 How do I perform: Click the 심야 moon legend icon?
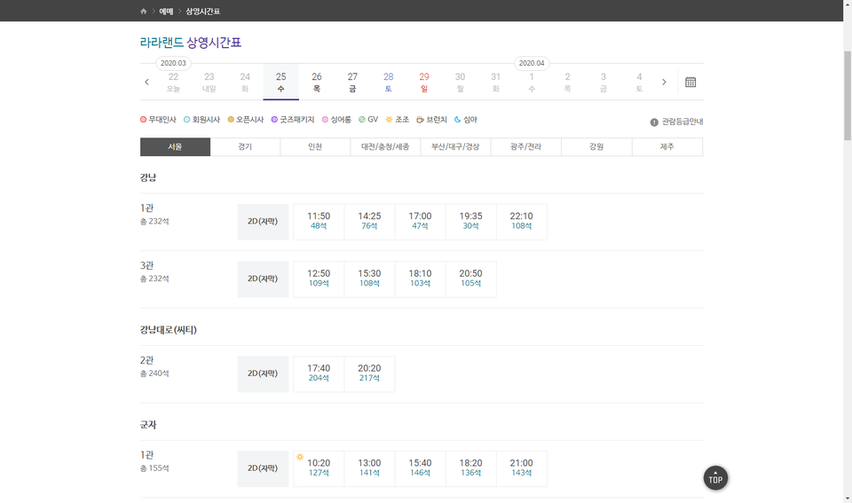click(458, 120)
